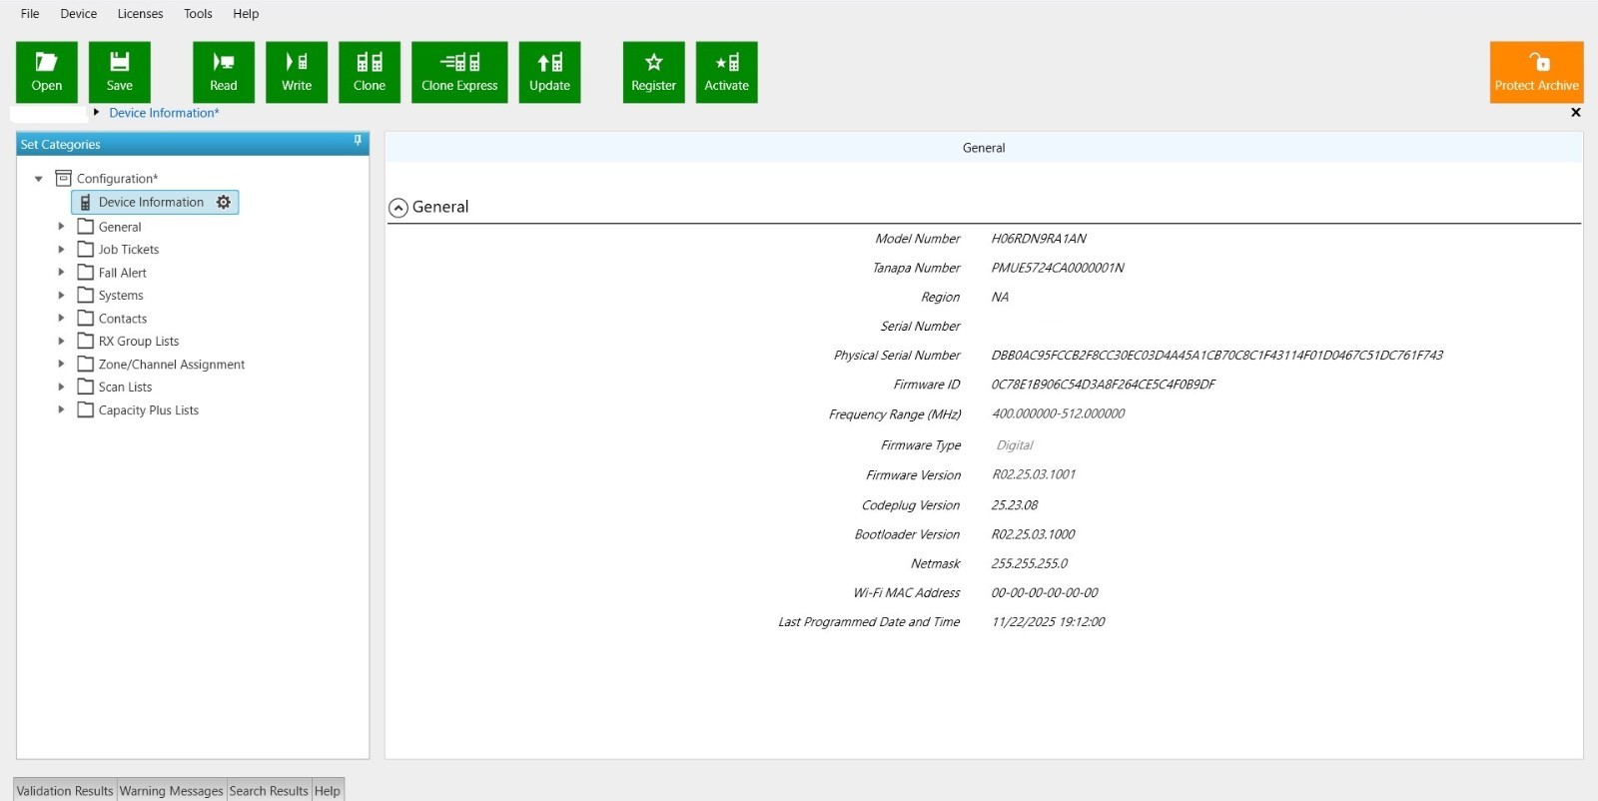
Task: Expand the Zone/Channel Assignment tree node
Action: pyautogui.click(x=61, y=365)
